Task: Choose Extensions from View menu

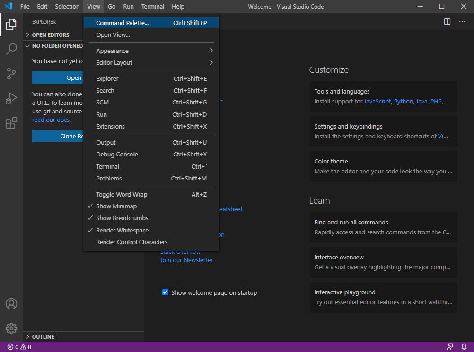Action: (x=151, y=126)
